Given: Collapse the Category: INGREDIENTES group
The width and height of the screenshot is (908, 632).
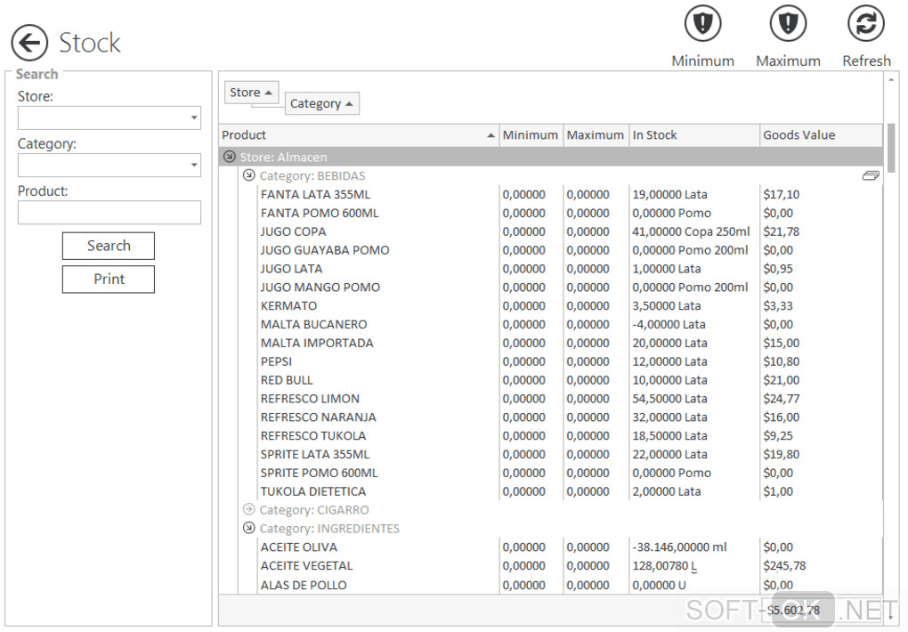Looking at the screenshot, I should (249, 528).
